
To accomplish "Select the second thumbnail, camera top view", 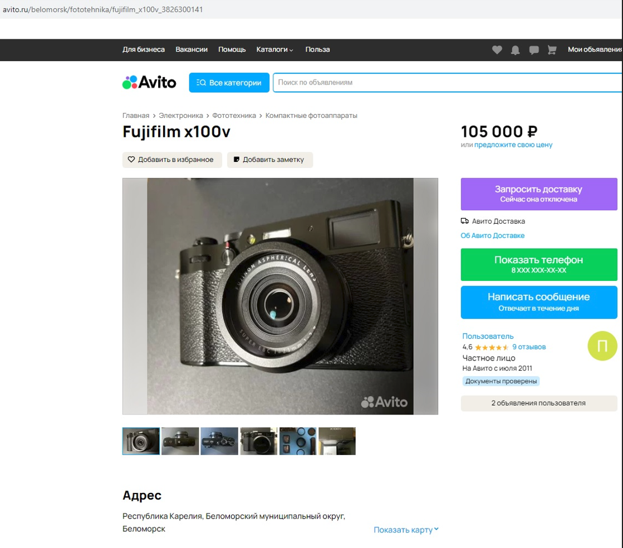I will 180,441.
